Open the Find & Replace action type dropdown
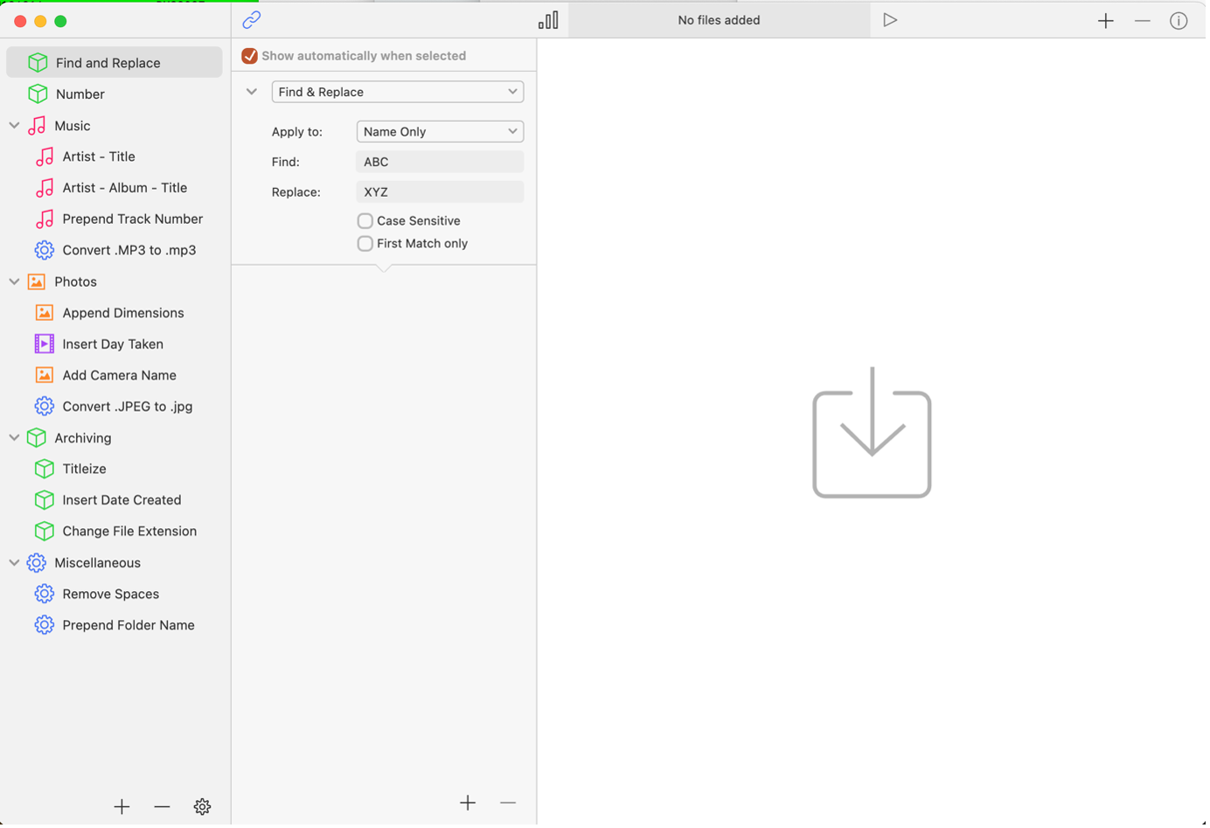Image resolution: width=1210 pixels, height=828 pixels. tap(399, 92)
